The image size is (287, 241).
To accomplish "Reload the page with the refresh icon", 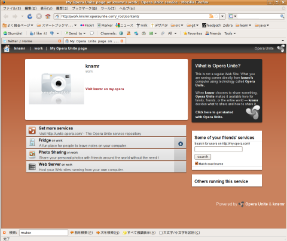I will coord(30,16).
